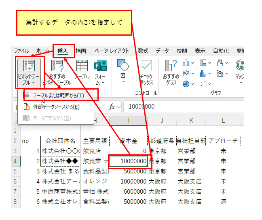The height and width of the screenshot is (220, 262).
Task: Select the cell containing 6000000 in 資本金 column
Action: coord(129,192)
